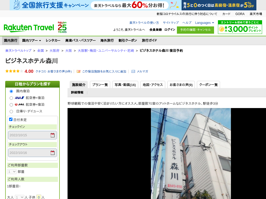Click 新型コロナウイルスの流行に伴う対応について link
This screenshot has height=199, width=266.
(187, 14)
